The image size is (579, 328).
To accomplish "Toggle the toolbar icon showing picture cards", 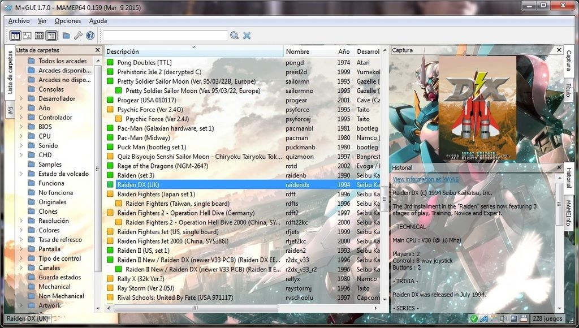I will (x=27, y=36).
